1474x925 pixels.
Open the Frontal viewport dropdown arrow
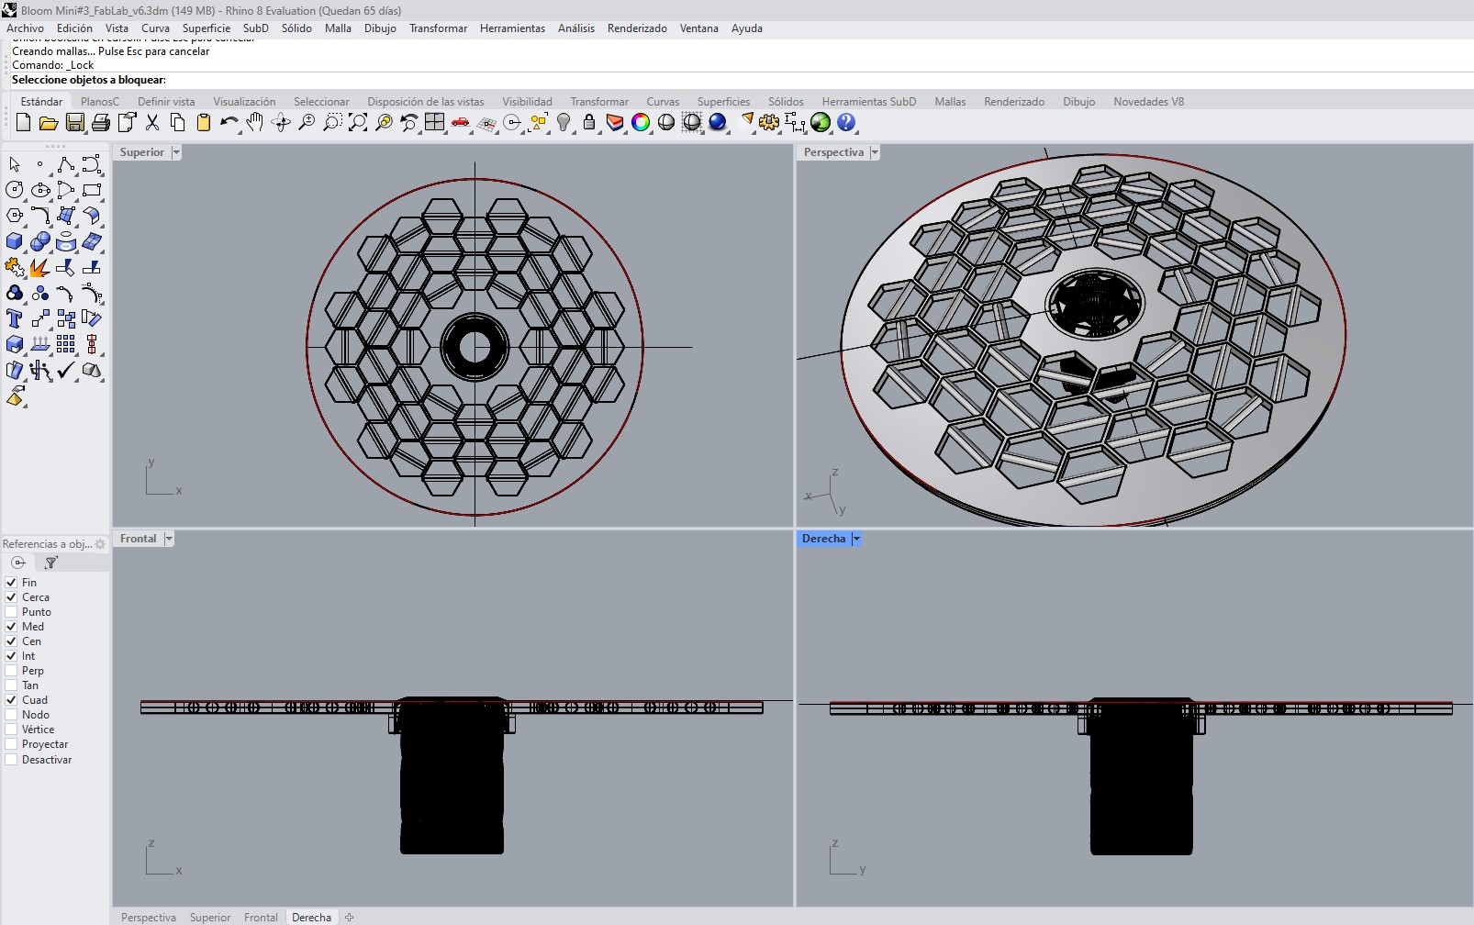(x=169, y=539)
